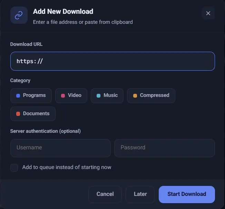Image resolution: width=225 pixels, height=209 pixels.
Task: Click the 'Download URL' label
Action: [x=26, y=44]
